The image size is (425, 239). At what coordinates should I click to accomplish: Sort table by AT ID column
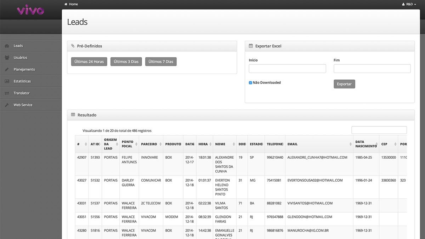click(95, 144)
